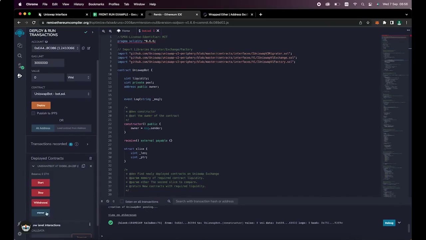The image size is (426, 240).
Task: Copy the selected account address
Action: [x=83, y=48]
